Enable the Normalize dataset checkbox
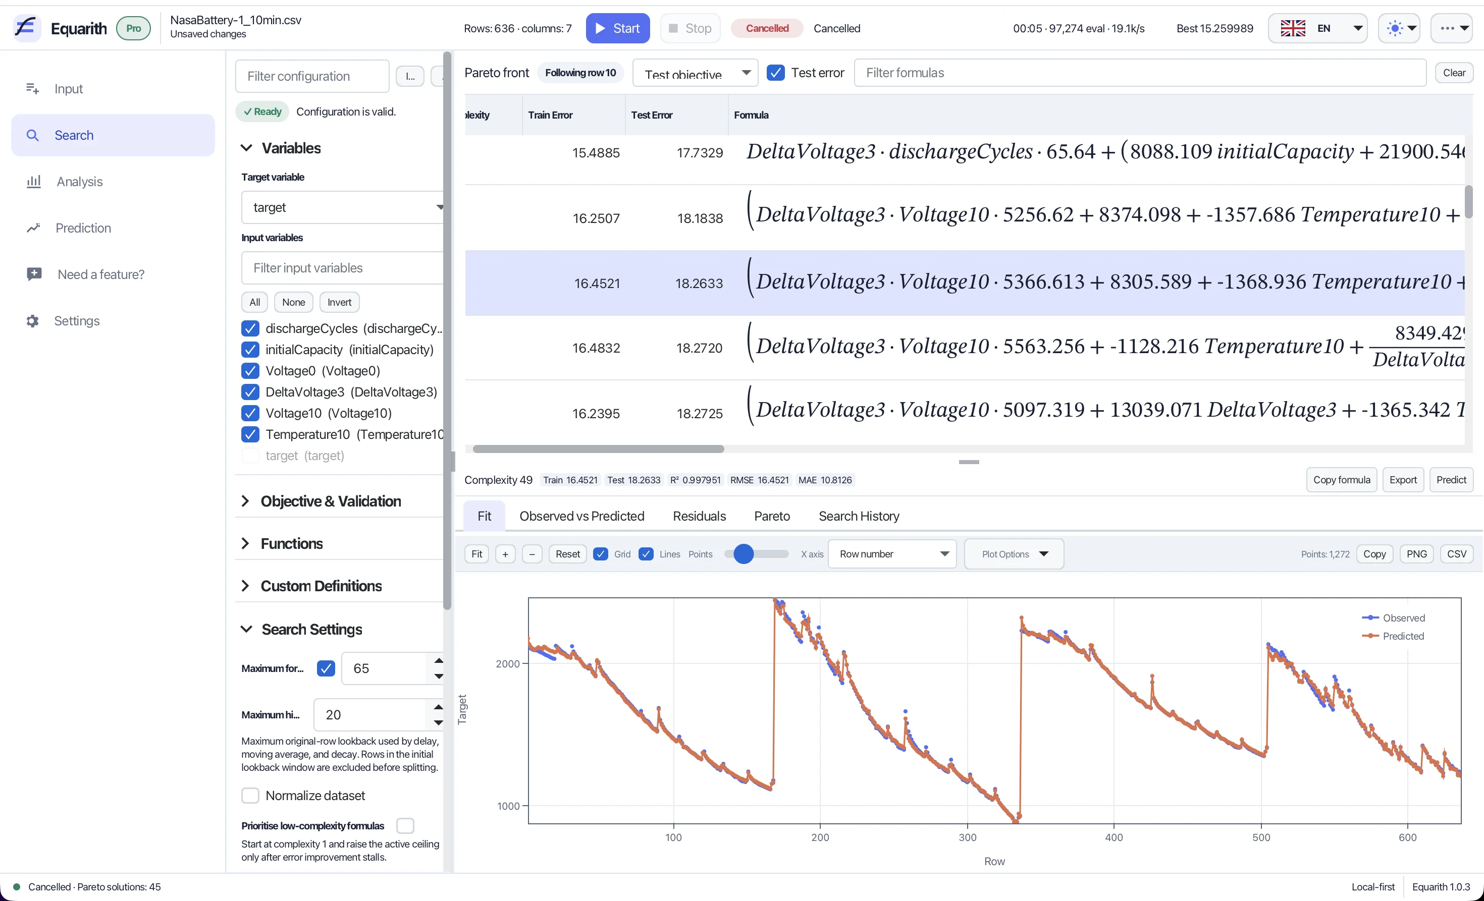Image resolution: width=1484 pixels, height=901 pixels. [250, 795]
